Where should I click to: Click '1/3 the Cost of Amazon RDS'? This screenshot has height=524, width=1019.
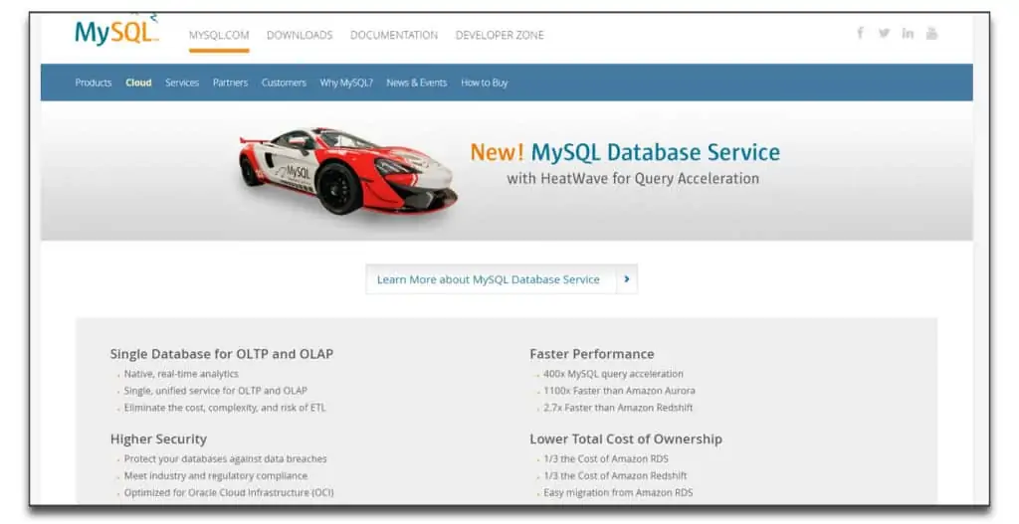[x=606, y=459]
